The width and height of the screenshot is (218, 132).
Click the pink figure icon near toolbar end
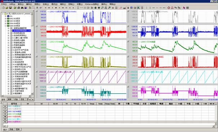(x=184, y=8)
